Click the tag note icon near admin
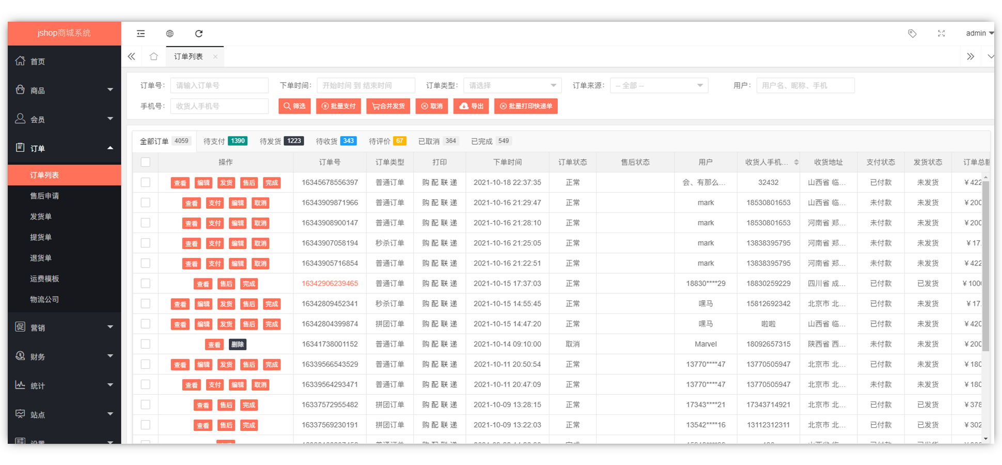The image size is (1002, 465). (x=912, y=34)
